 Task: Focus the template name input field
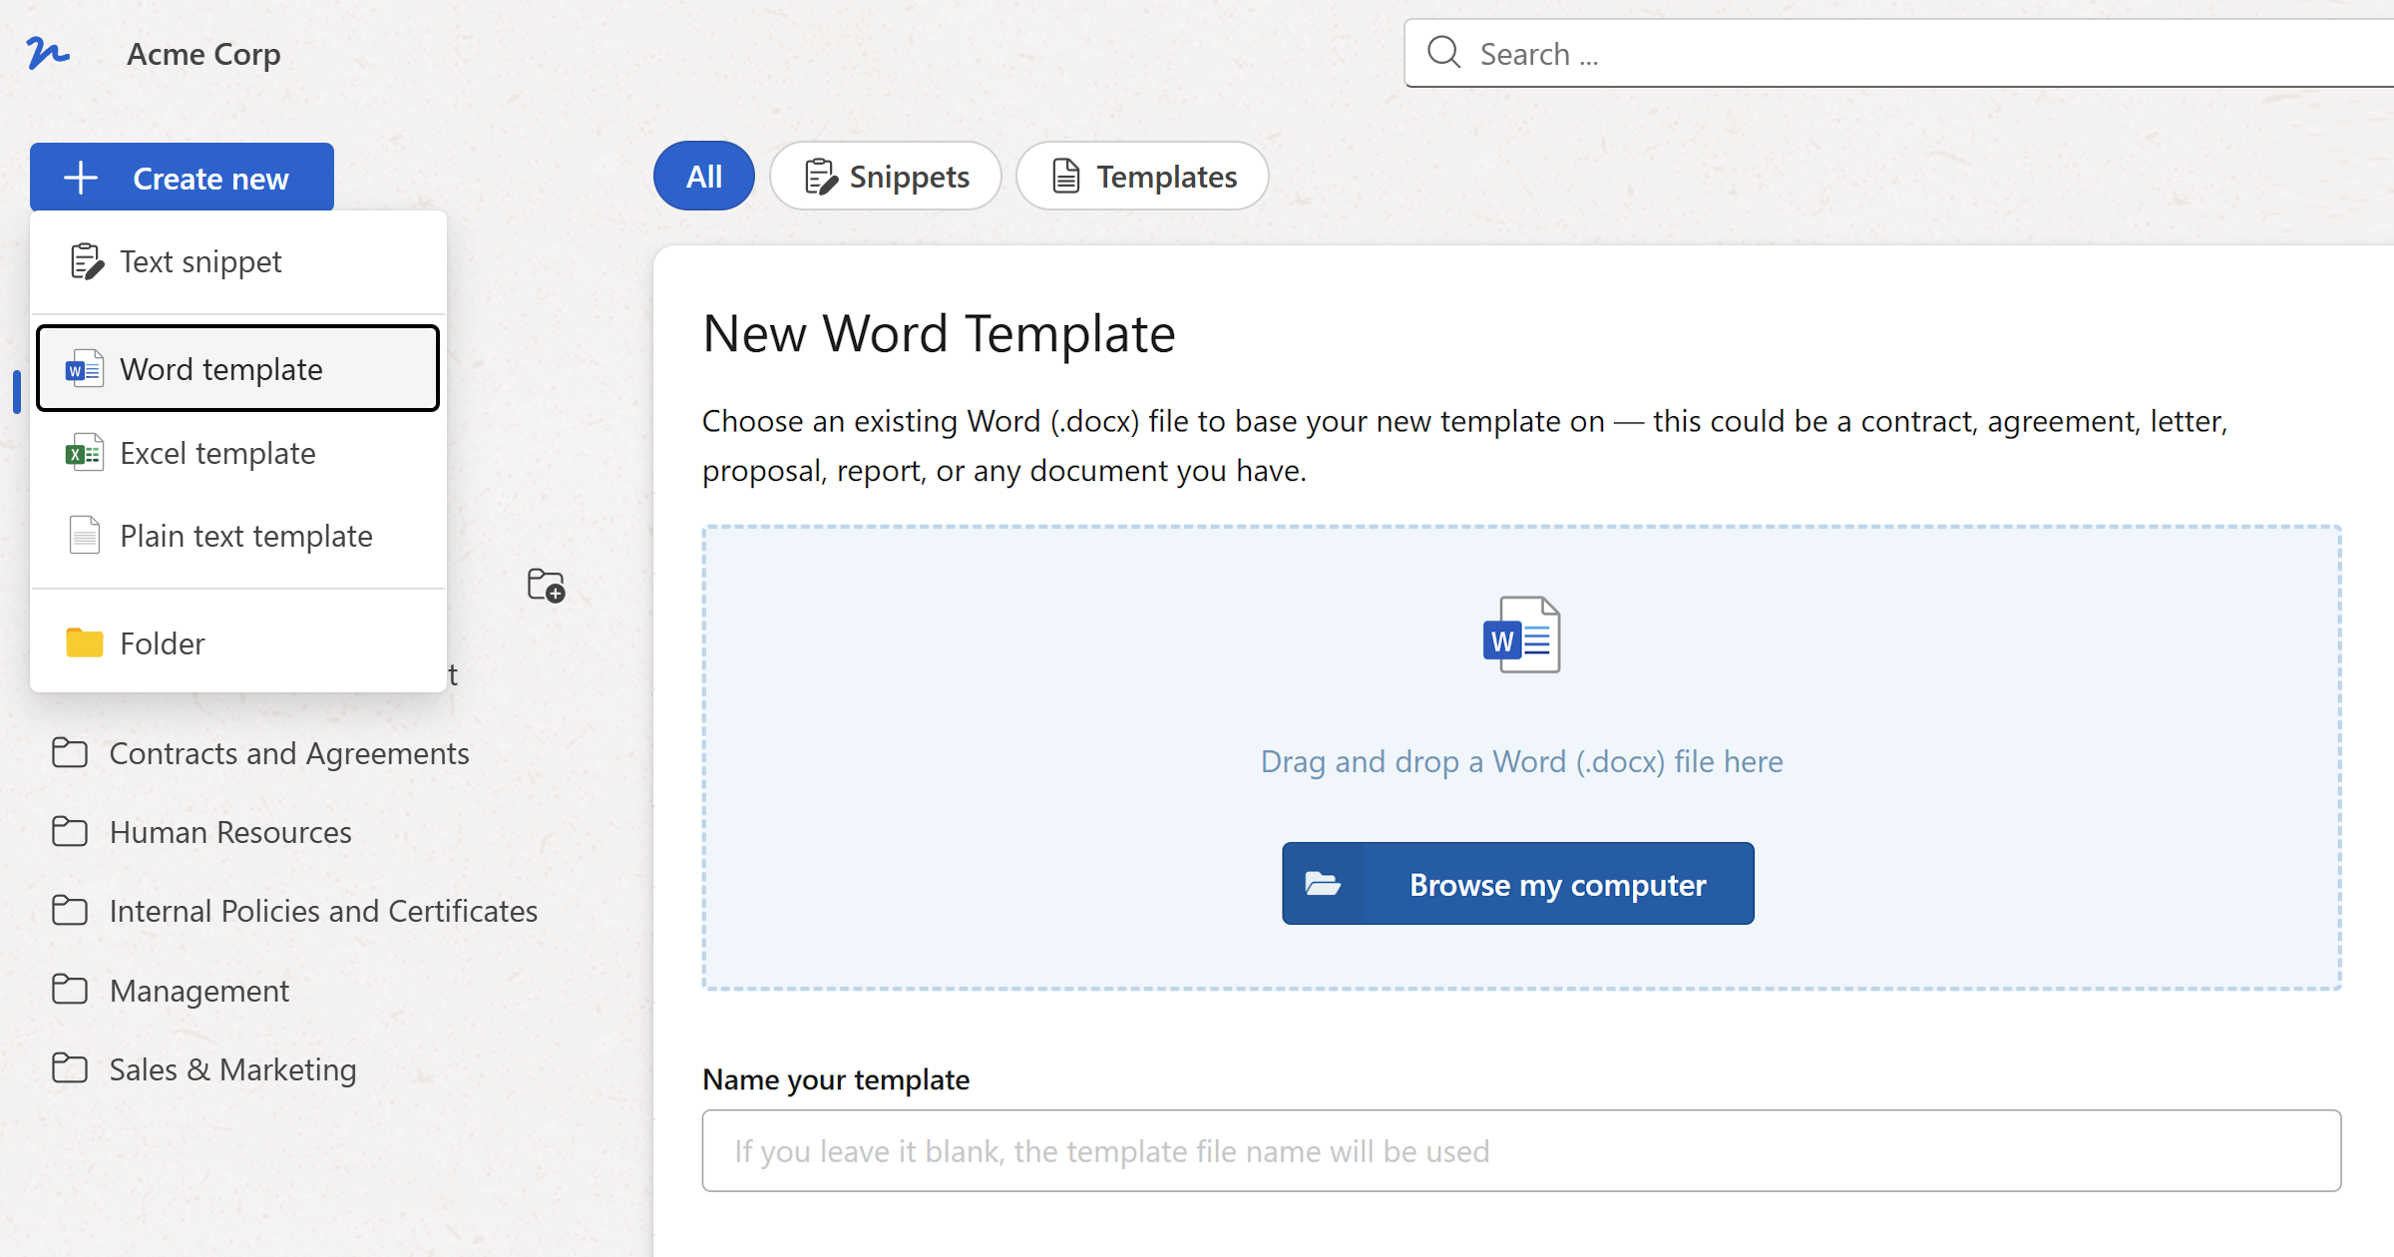click(x=1521, y=1151)
